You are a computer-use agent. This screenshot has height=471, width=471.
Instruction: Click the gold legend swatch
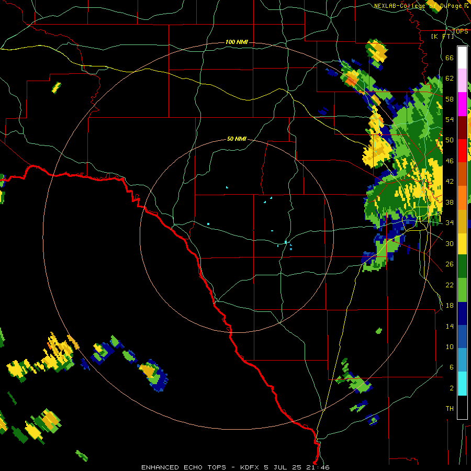[x=462, y=221]
